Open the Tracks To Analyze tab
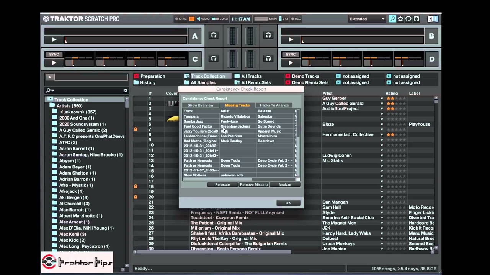490x275 pixels. (274, 105)
